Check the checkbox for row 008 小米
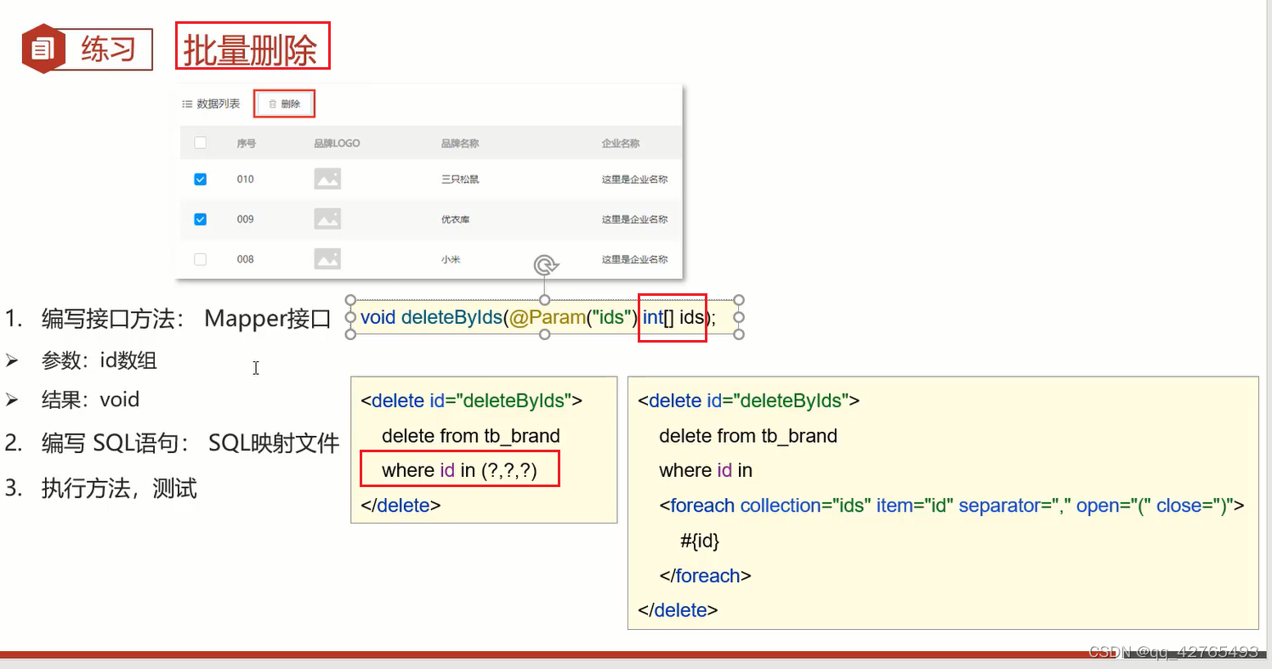Screen dimensions: 1272x669 [201, 259]
